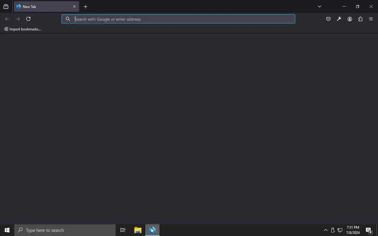The width and height of the screenshot is (378, 236).
Task: Open Task View on taskbar
Action: point(123,230)
